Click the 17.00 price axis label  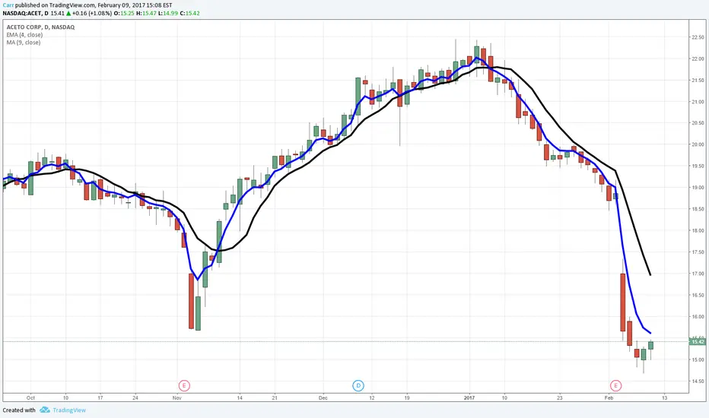point(698,274)
